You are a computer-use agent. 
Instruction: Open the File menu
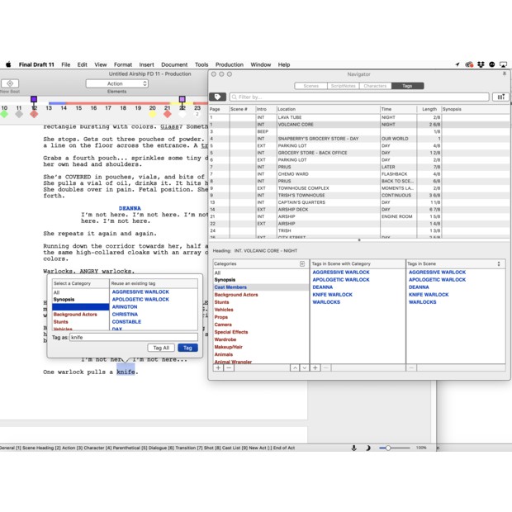point(65,64)
